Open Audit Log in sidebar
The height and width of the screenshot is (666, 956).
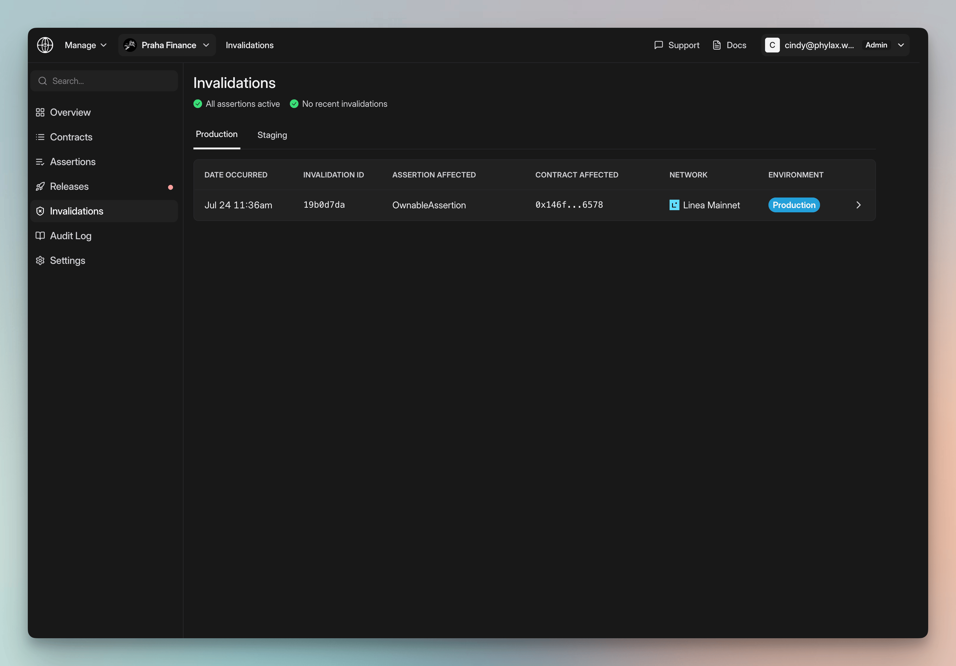click(104, 236)
